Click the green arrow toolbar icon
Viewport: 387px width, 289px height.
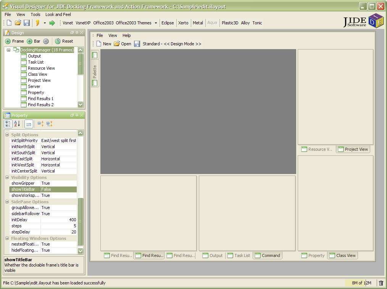52,23
